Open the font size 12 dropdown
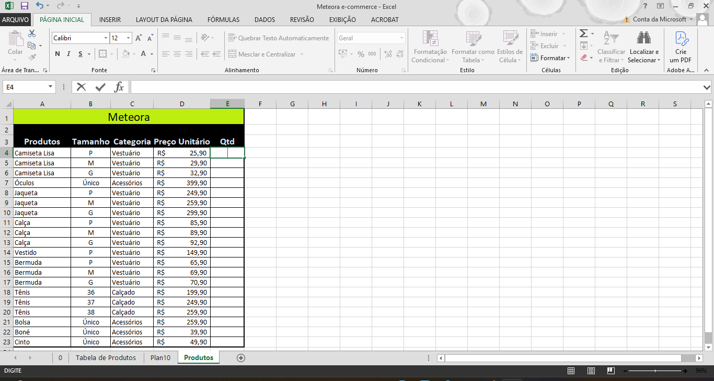 [x=128, y=38]
